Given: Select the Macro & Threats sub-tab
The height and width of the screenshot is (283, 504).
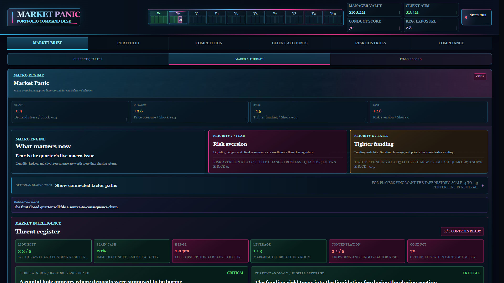Looking at the screenshot, I should (x=249, y=59).
